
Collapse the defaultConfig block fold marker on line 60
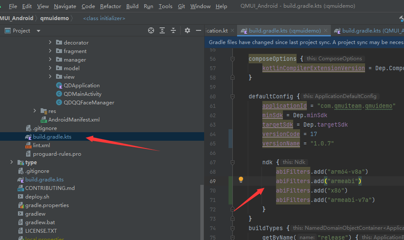pyautogui.click(x=232, y=97)
